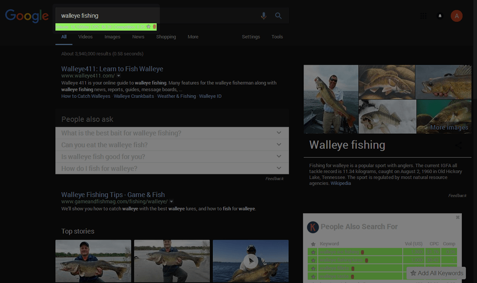The height and width of the screenshot is (283, 477).
Task: Select the All results tab
Action: (x=64, y=37)
